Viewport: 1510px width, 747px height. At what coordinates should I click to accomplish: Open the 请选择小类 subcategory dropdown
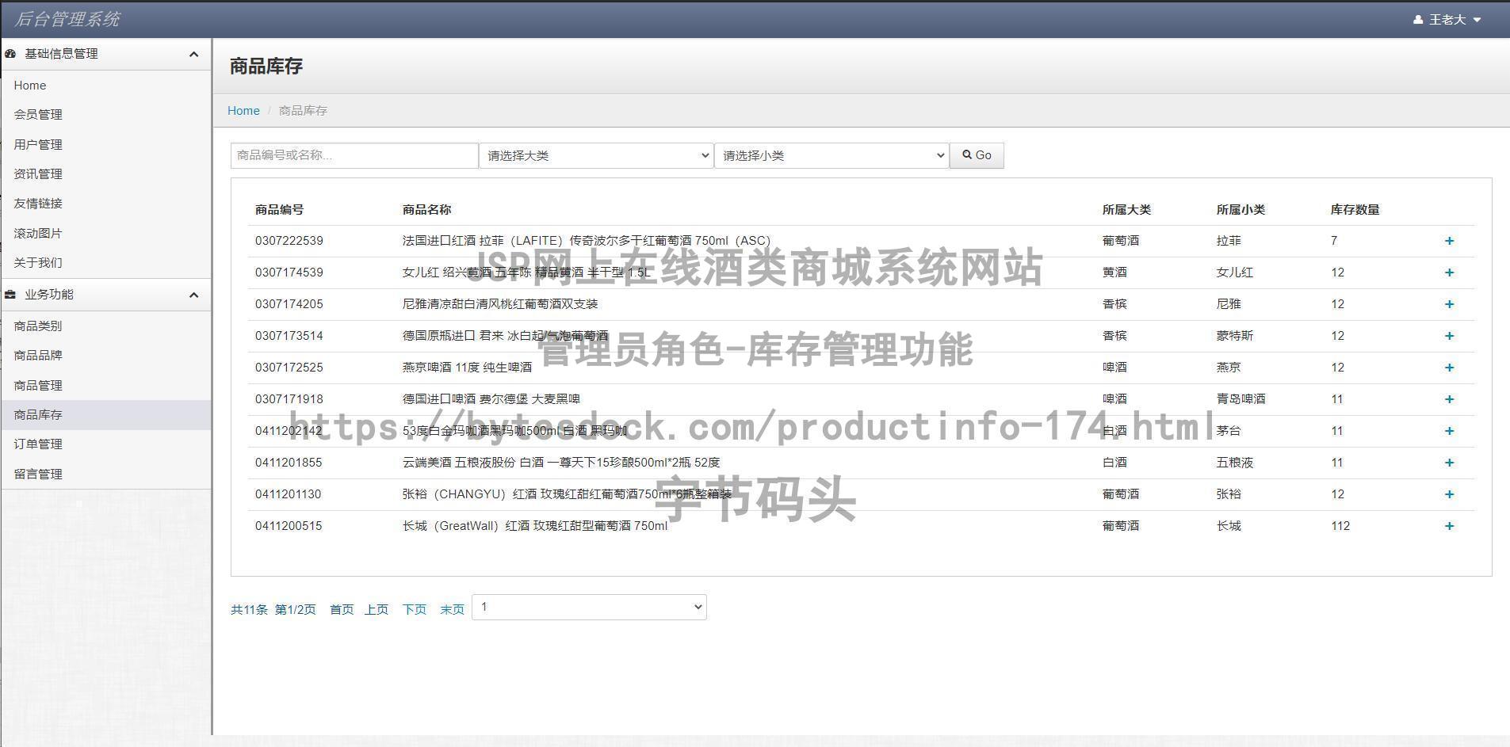831,156
